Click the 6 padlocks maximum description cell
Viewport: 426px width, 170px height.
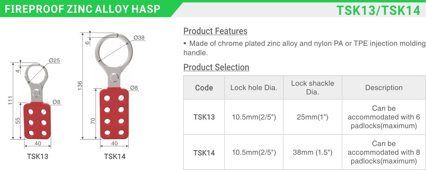(x=384, y=117)
